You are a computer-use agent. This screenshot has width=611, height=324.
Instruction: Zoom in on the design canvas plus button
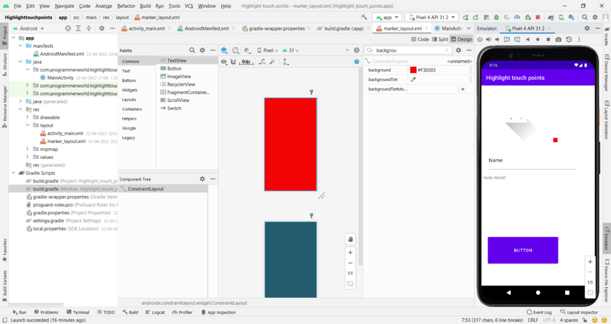pyautogui.click(x=350, y=253)
